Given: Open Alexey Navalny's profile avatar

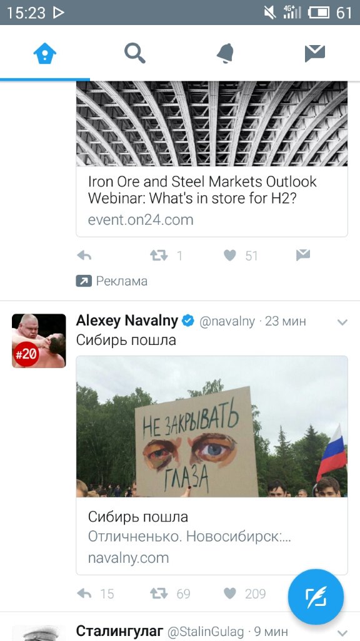Looking at the screenshot, I should pyautogui.click(x=39, y=341).
